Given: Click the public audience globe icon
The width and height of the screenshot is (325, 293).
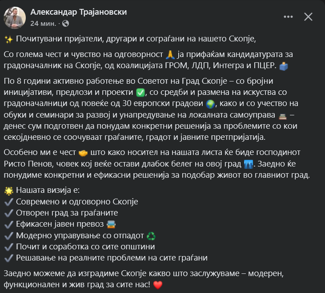Looking at the screenshot, I should pyautogui.click(x=66, y=23).
